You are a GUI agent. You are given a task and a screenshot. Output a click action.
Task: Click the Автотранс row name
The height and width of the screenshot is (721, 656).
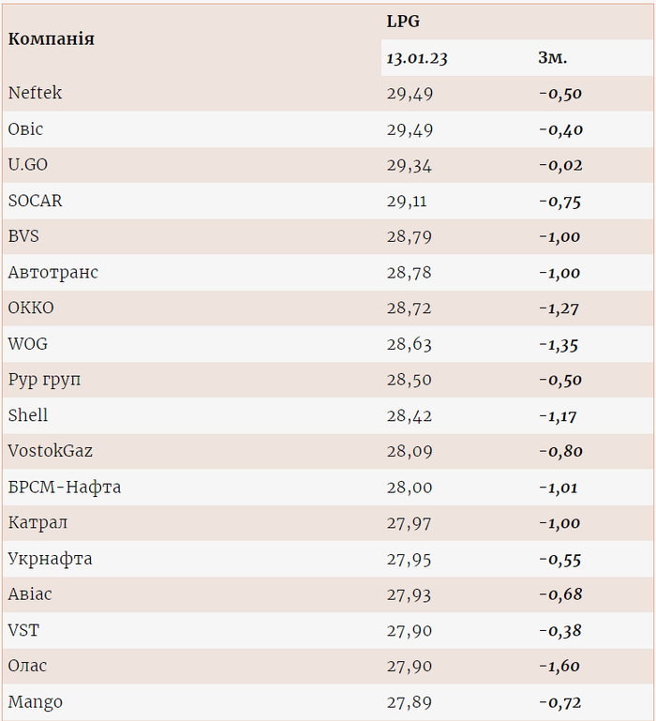pos(53,273)
